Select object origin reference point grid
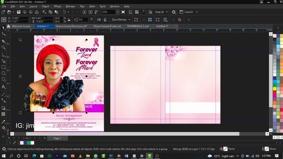 pyautogui.click(x=4, y=19)
